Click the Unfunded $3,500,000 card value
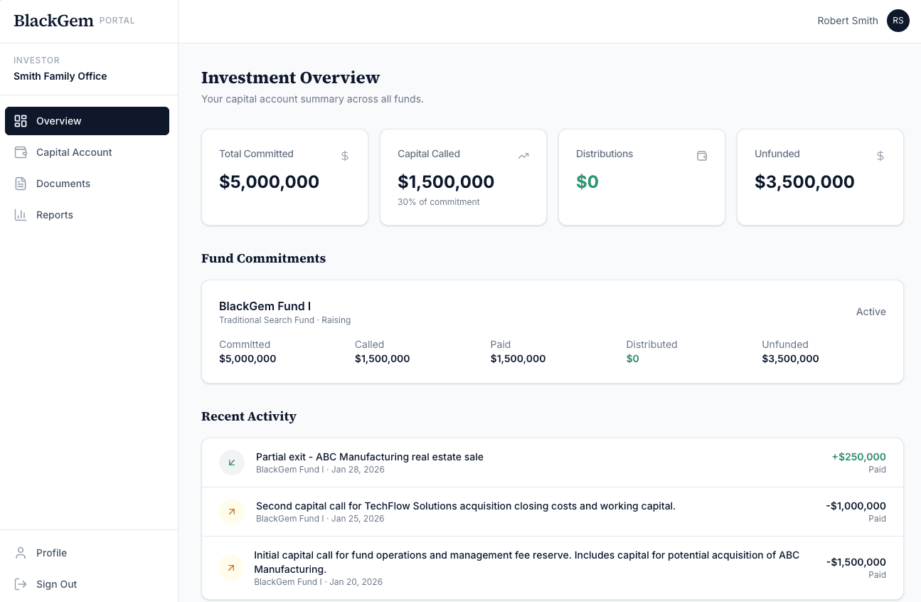Image resolution: width=921 pixels, height=602 pixels. click(804, 181)
